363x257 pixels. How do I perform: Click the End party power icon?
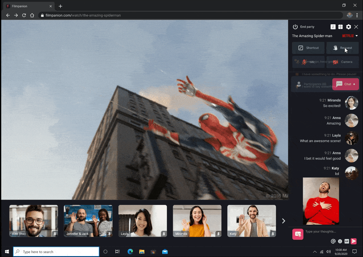coord(295,27)
